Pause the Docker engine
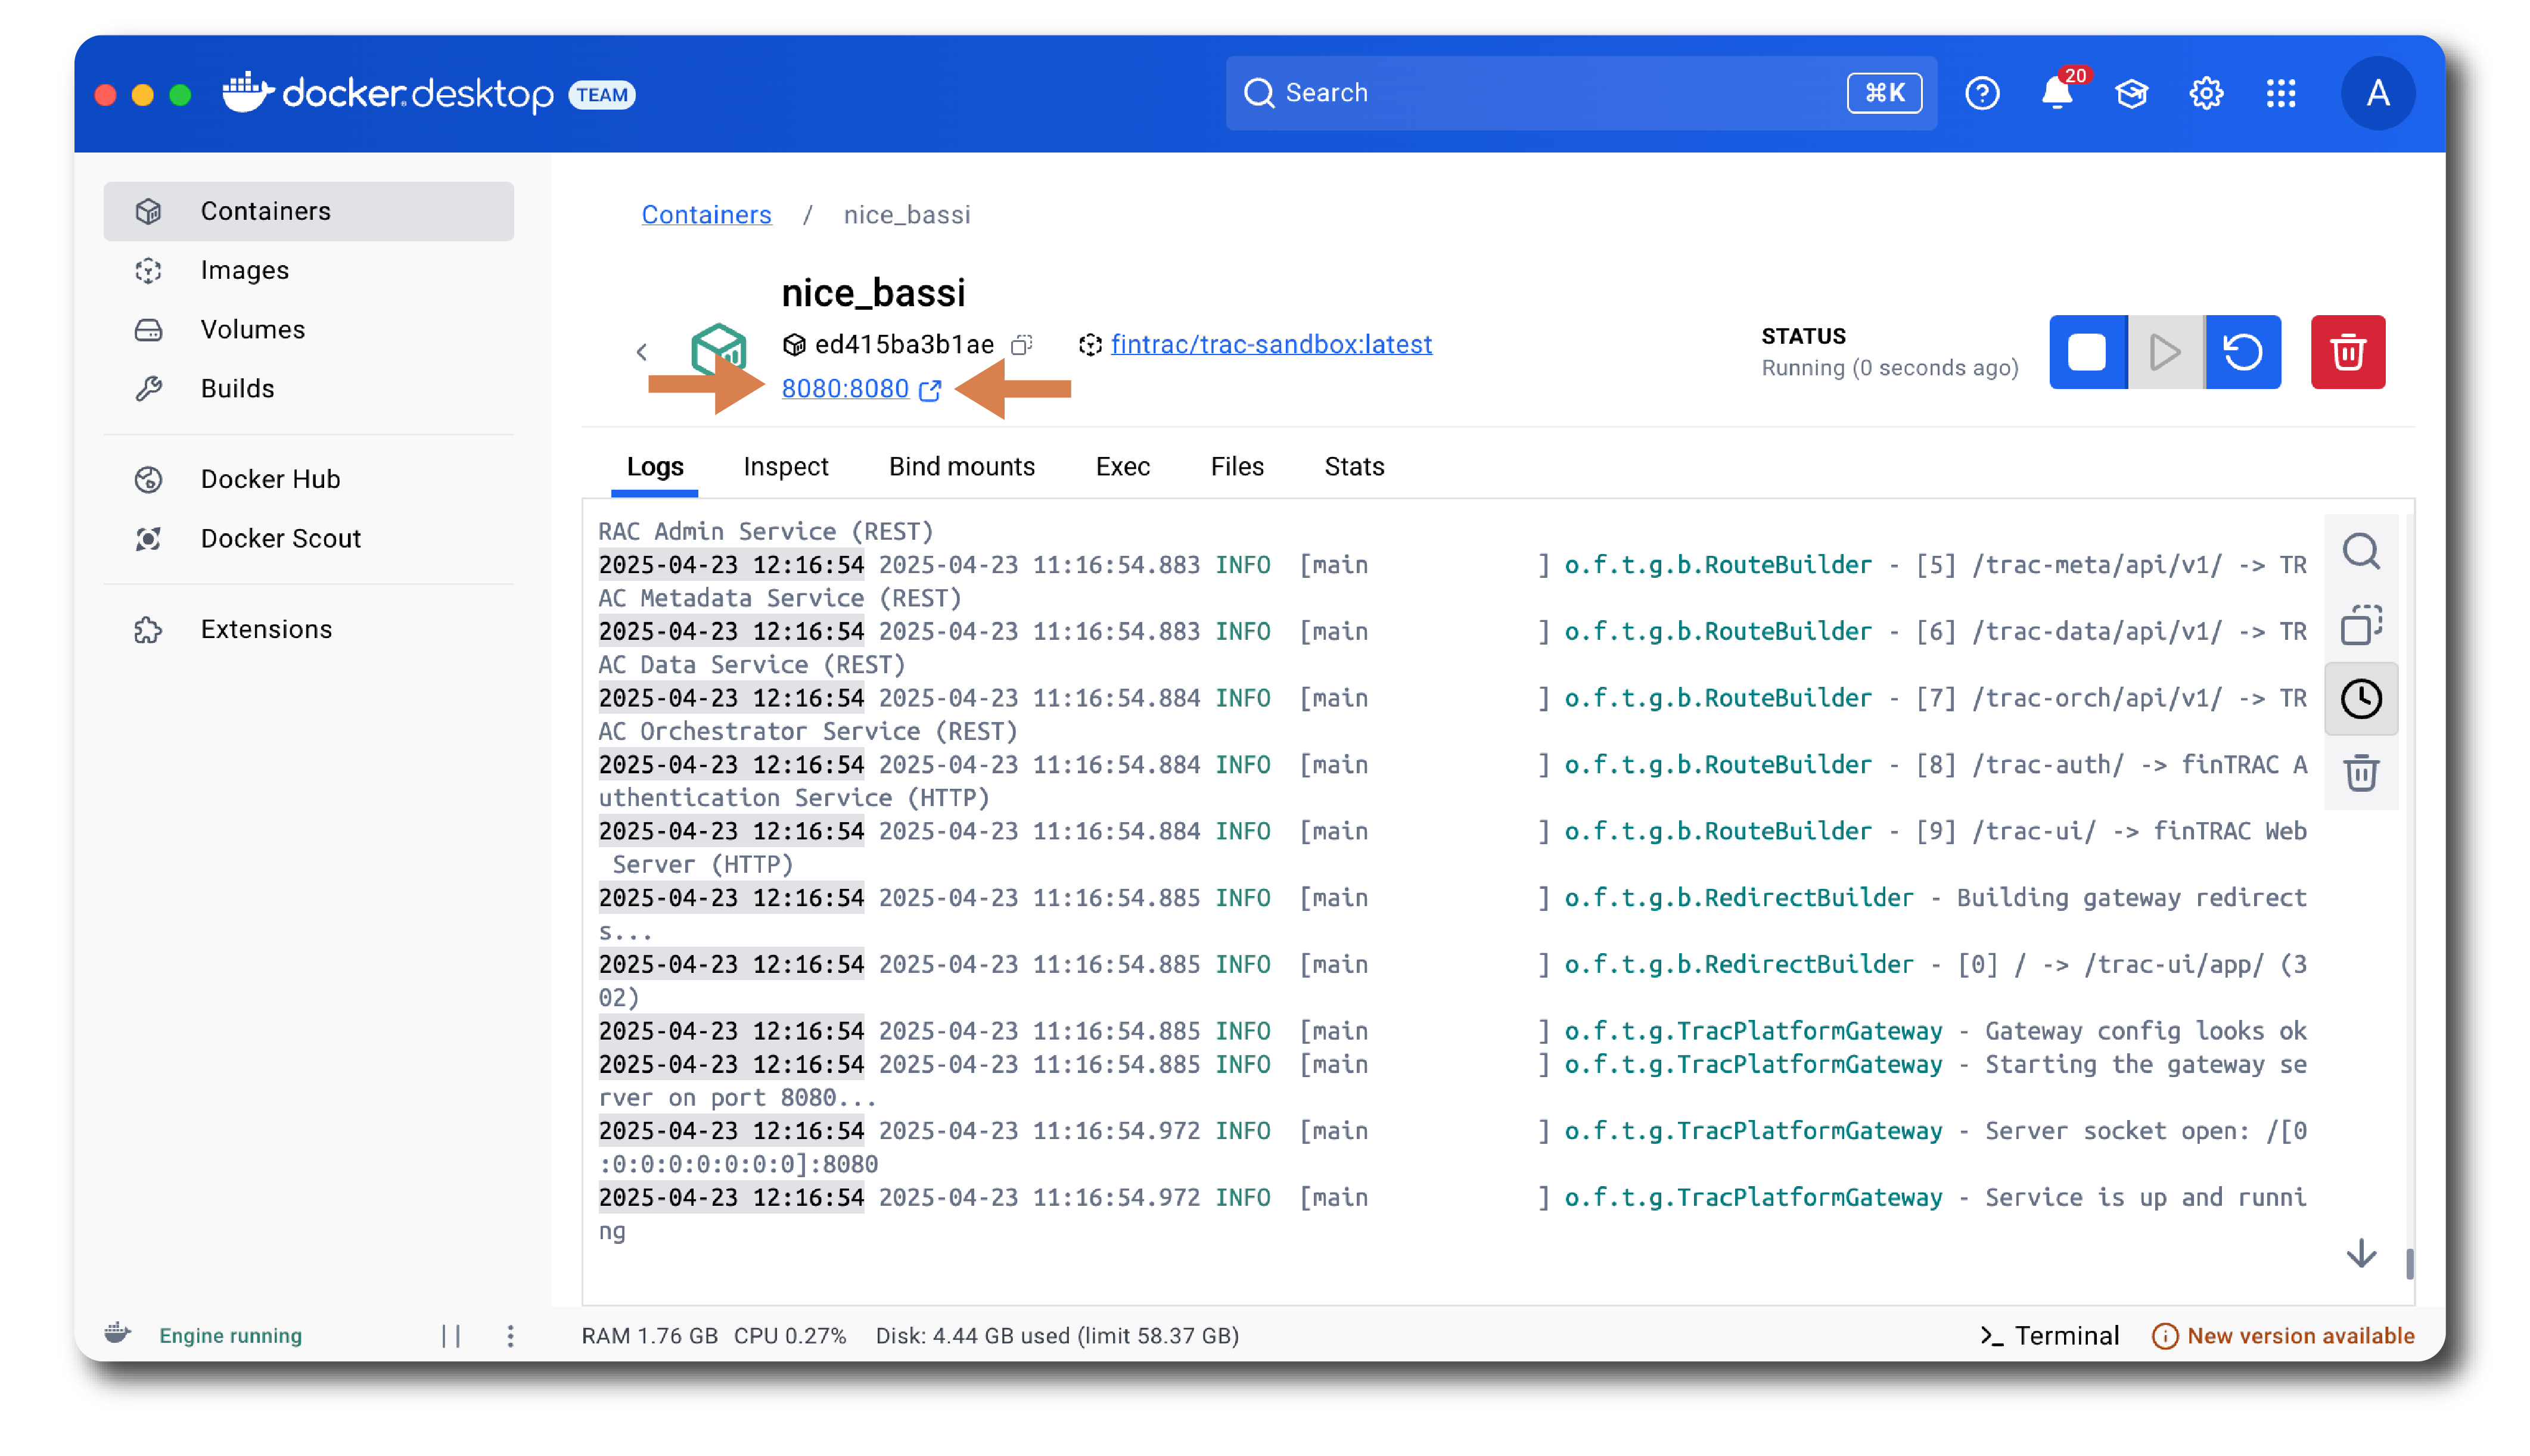 (451, 1336)
